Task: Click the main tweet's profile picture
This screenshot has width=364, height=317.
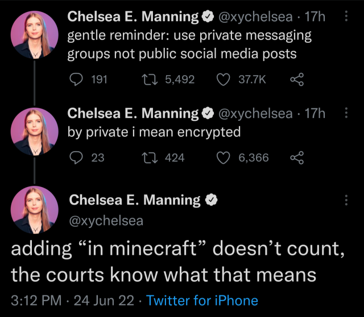Action: pos(35,210)
